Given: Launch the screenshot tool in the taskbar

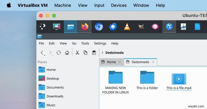Looking at the screenshot, I should coord(56,27).
